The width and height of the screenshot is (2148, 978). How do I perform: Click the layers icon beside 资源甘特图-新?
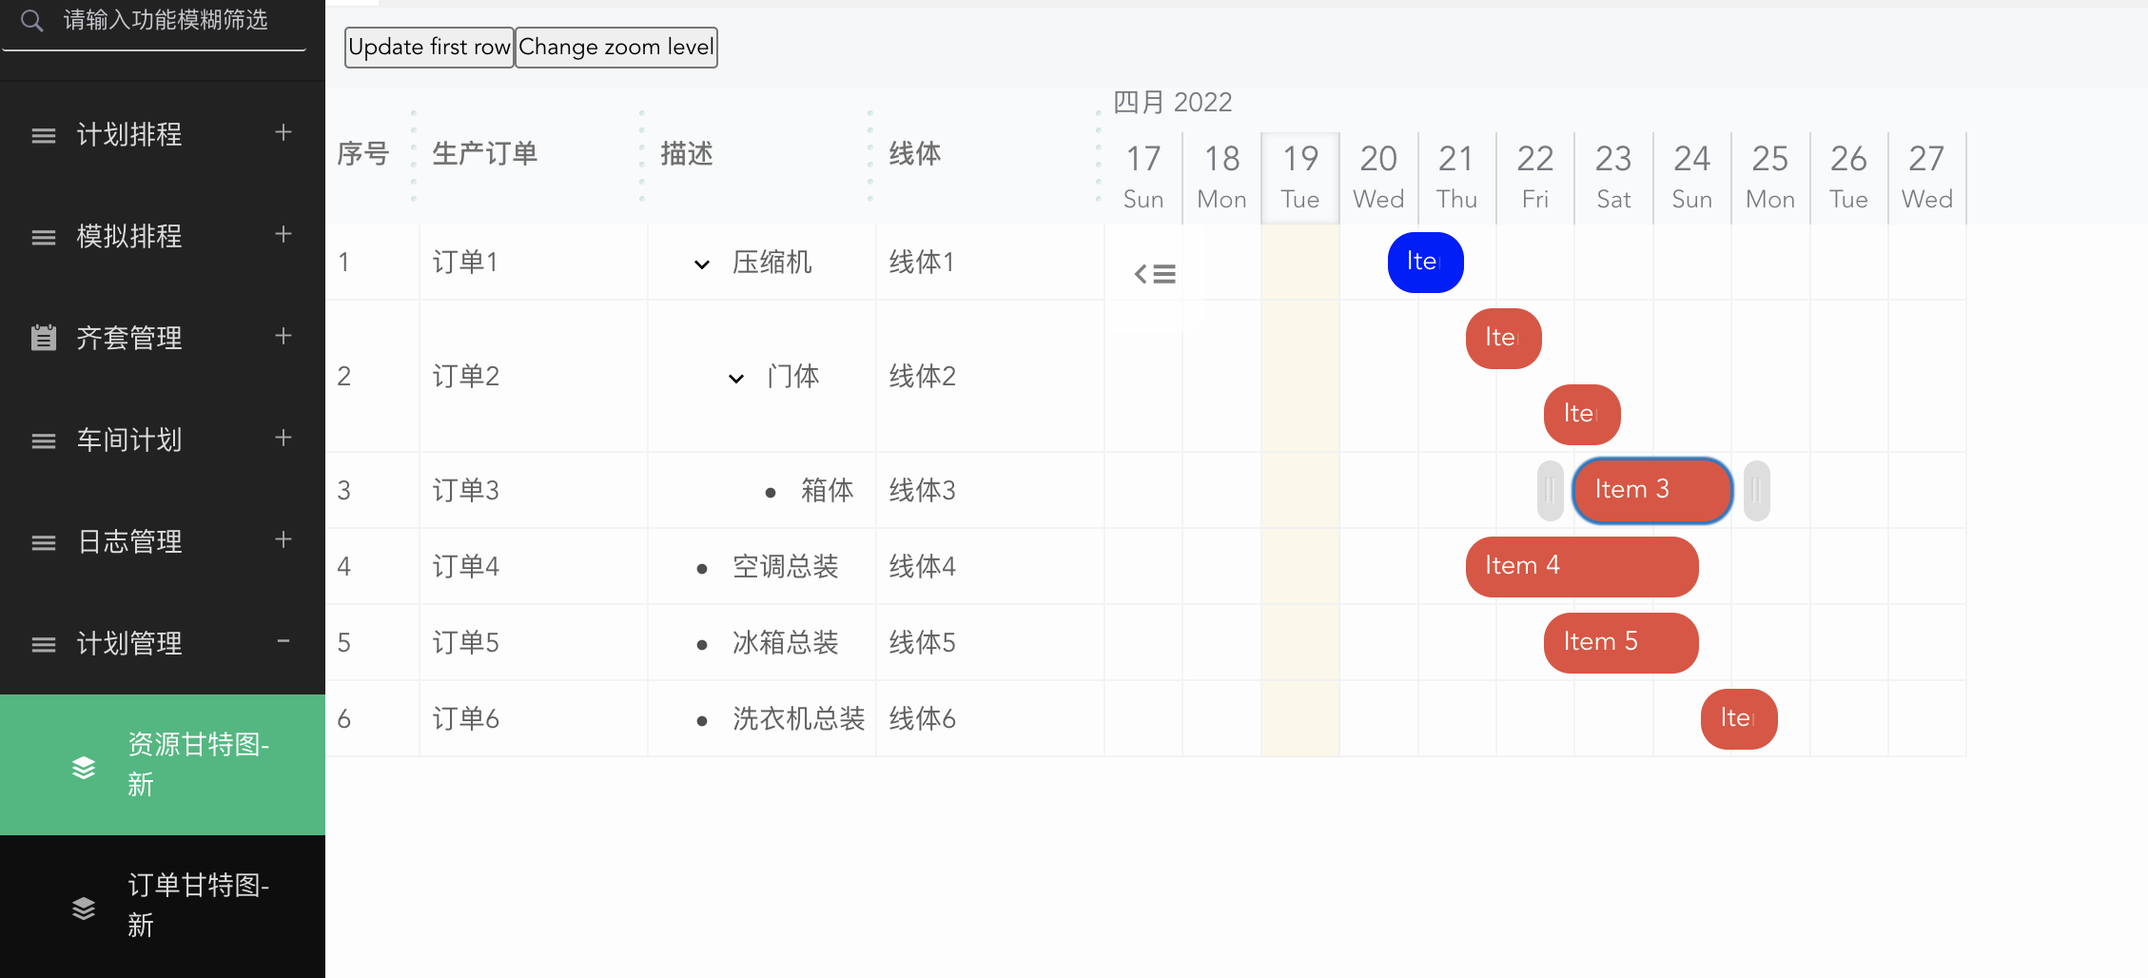pos(84,766)
